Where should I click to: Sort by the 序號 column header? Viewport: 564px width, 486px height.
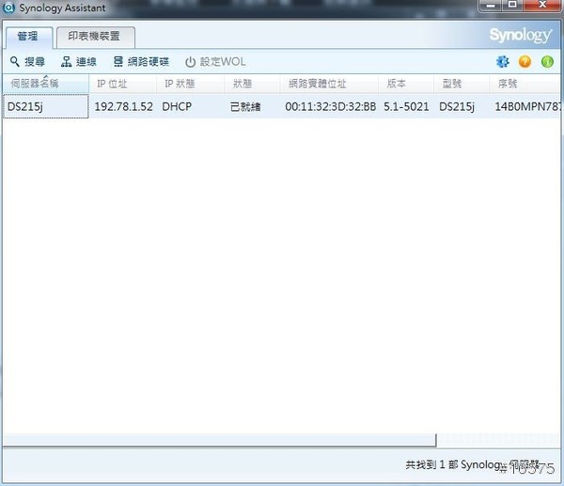[x=525, y=84]
